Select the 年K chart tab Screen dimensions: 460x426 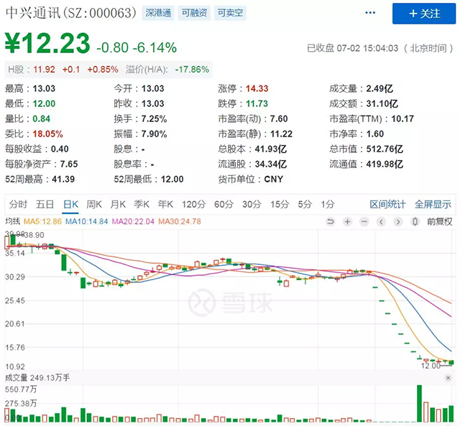165,204
